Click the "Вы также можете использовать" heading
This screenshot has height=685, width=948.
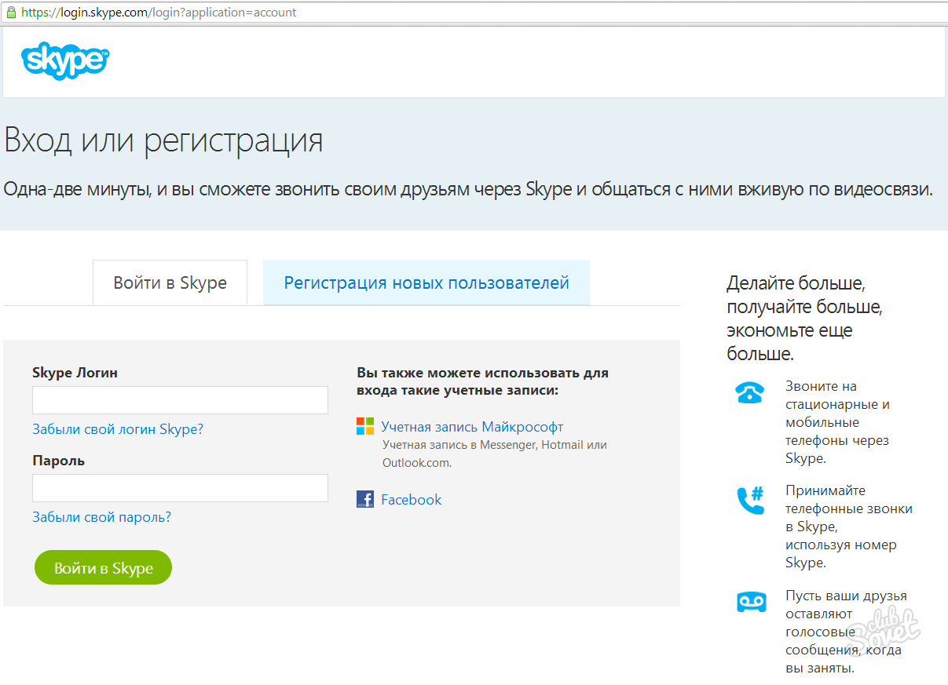[483, 381]
